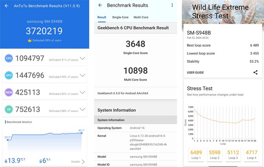Screen dimensions: 264x167
Task: Tap the Stability 53.2% row
Action: pos(223,62)
